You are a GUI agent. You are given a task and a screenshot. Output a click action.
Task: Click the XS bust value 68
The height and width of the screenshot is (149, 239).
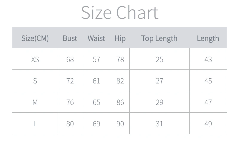coord(70,59)
